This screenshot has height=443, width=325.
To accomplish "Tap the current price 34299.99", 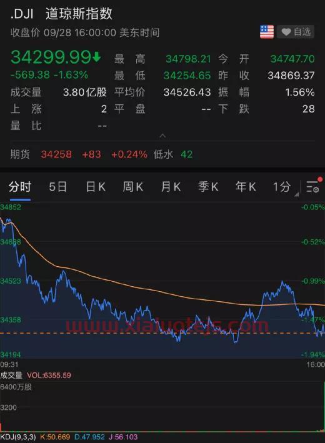I will (51, 57).
